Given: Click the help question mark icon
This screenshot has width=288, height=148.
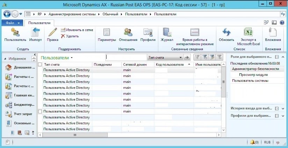Looking at the screenshot, I should (x=282, y=23).
